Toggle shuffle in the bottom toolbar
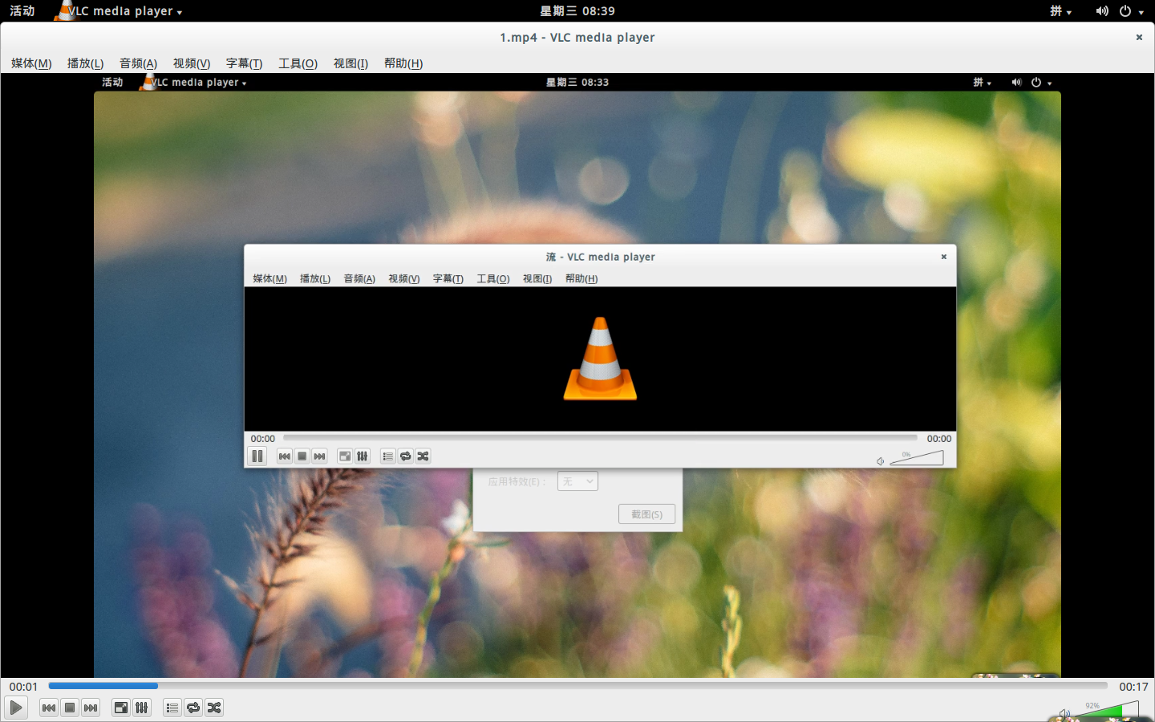Viewport: 1155px width, 722px height. click(214, 708)
